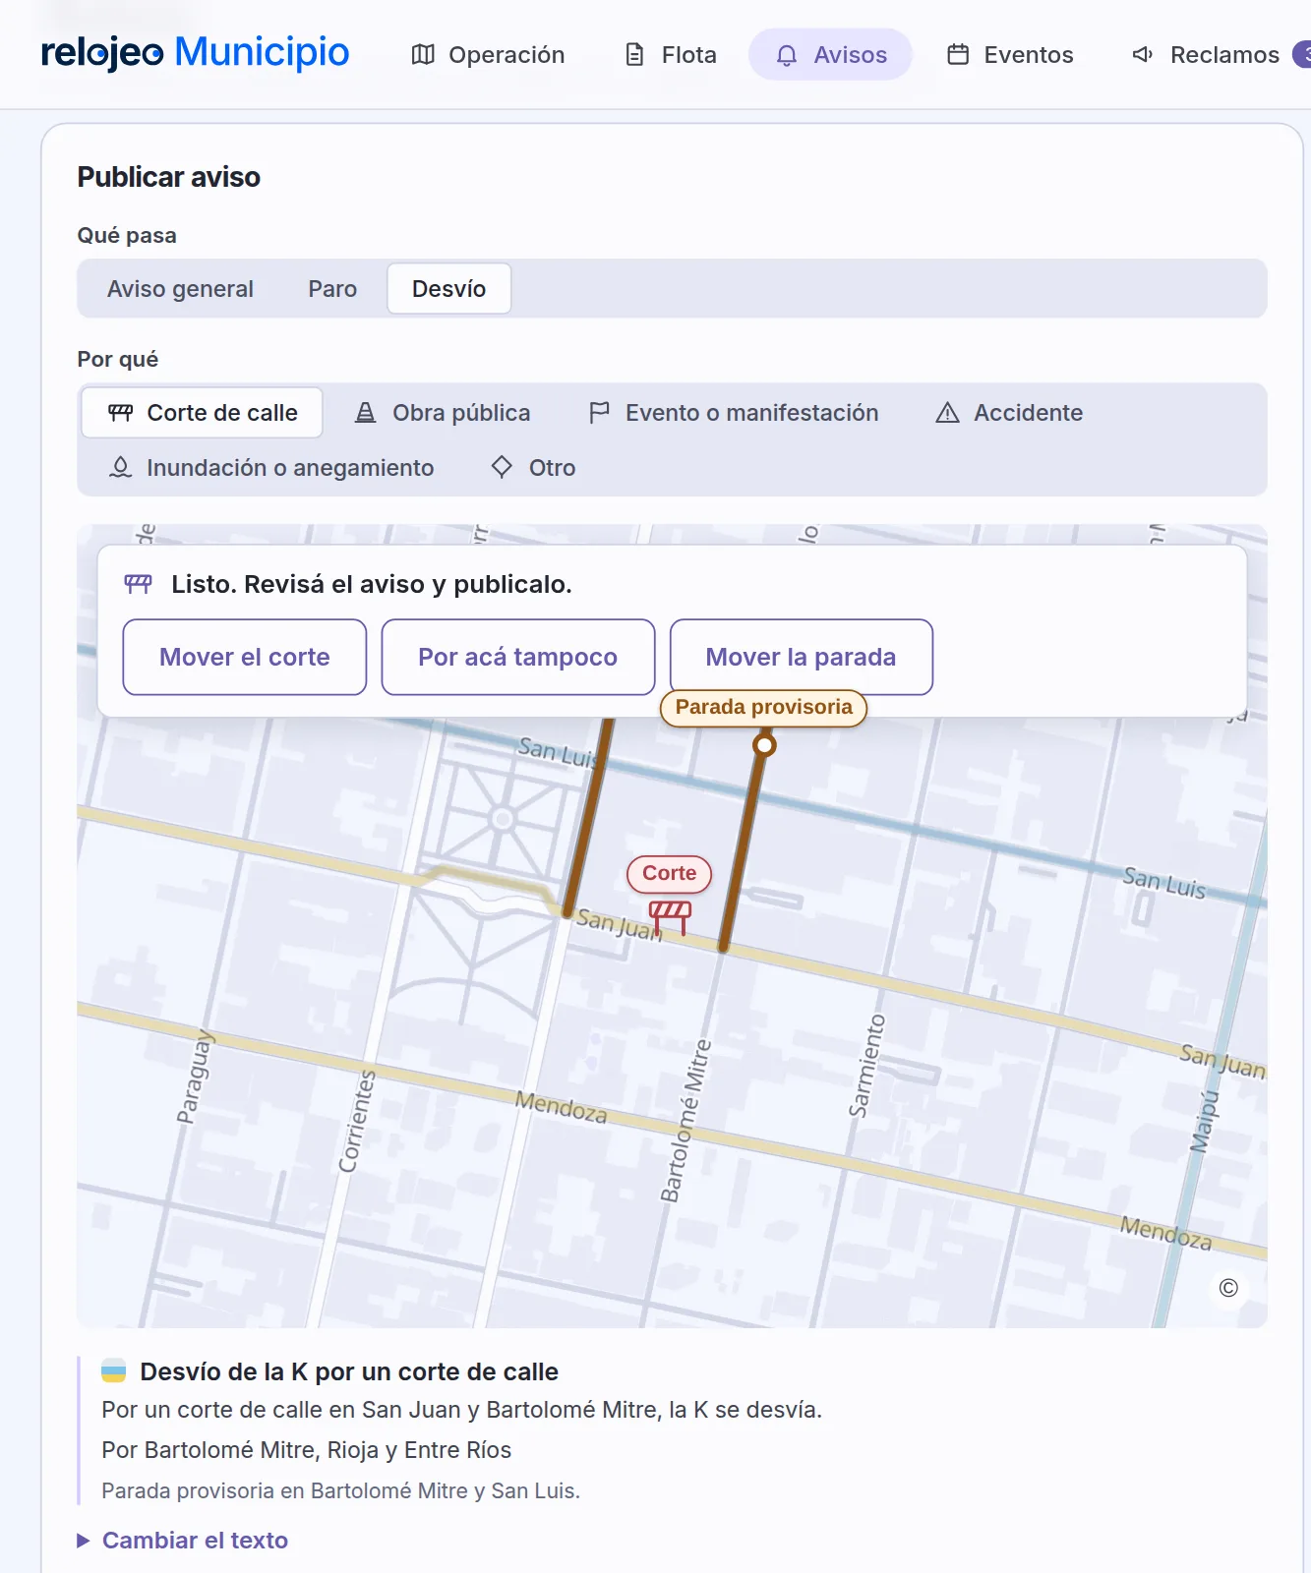Click the calendar icon beside Eventos
The height and width of the screenshot is (1573, 1311).
(x=958, y=55)
